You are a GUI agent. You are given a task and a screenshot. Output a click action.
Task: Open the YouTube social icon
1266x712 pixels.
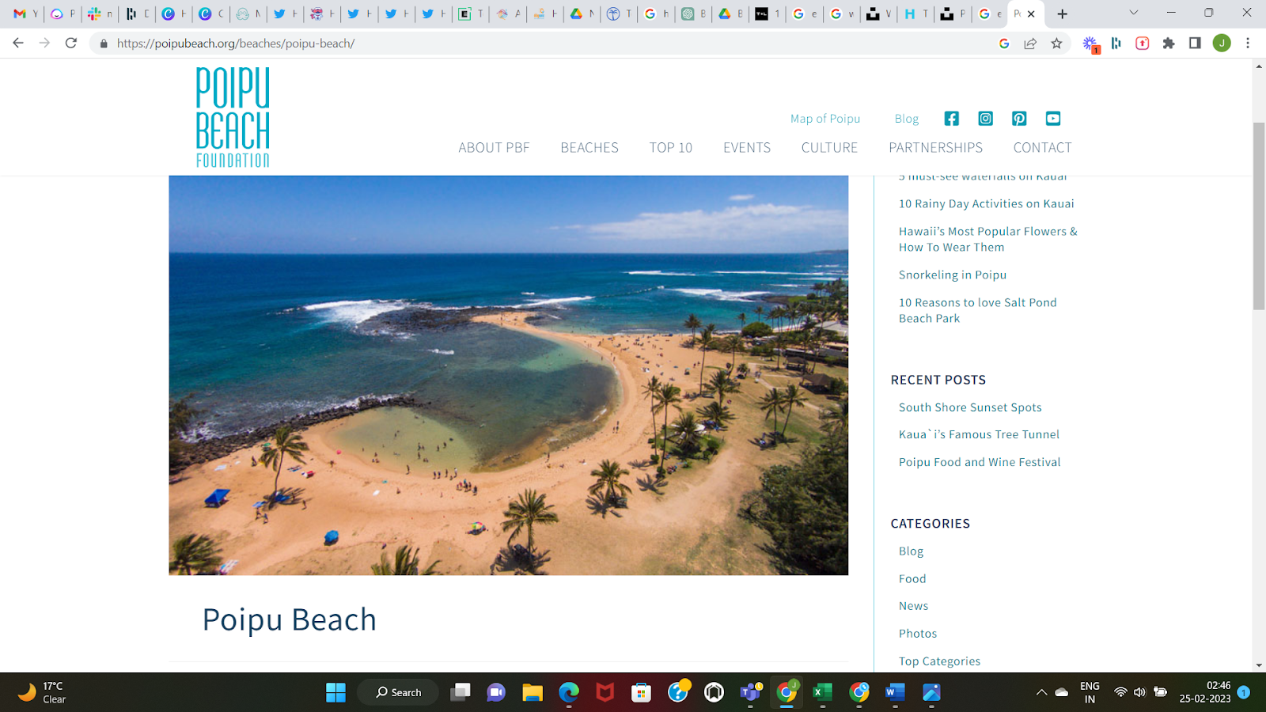pyautogui.click(x=1053, y=119)
